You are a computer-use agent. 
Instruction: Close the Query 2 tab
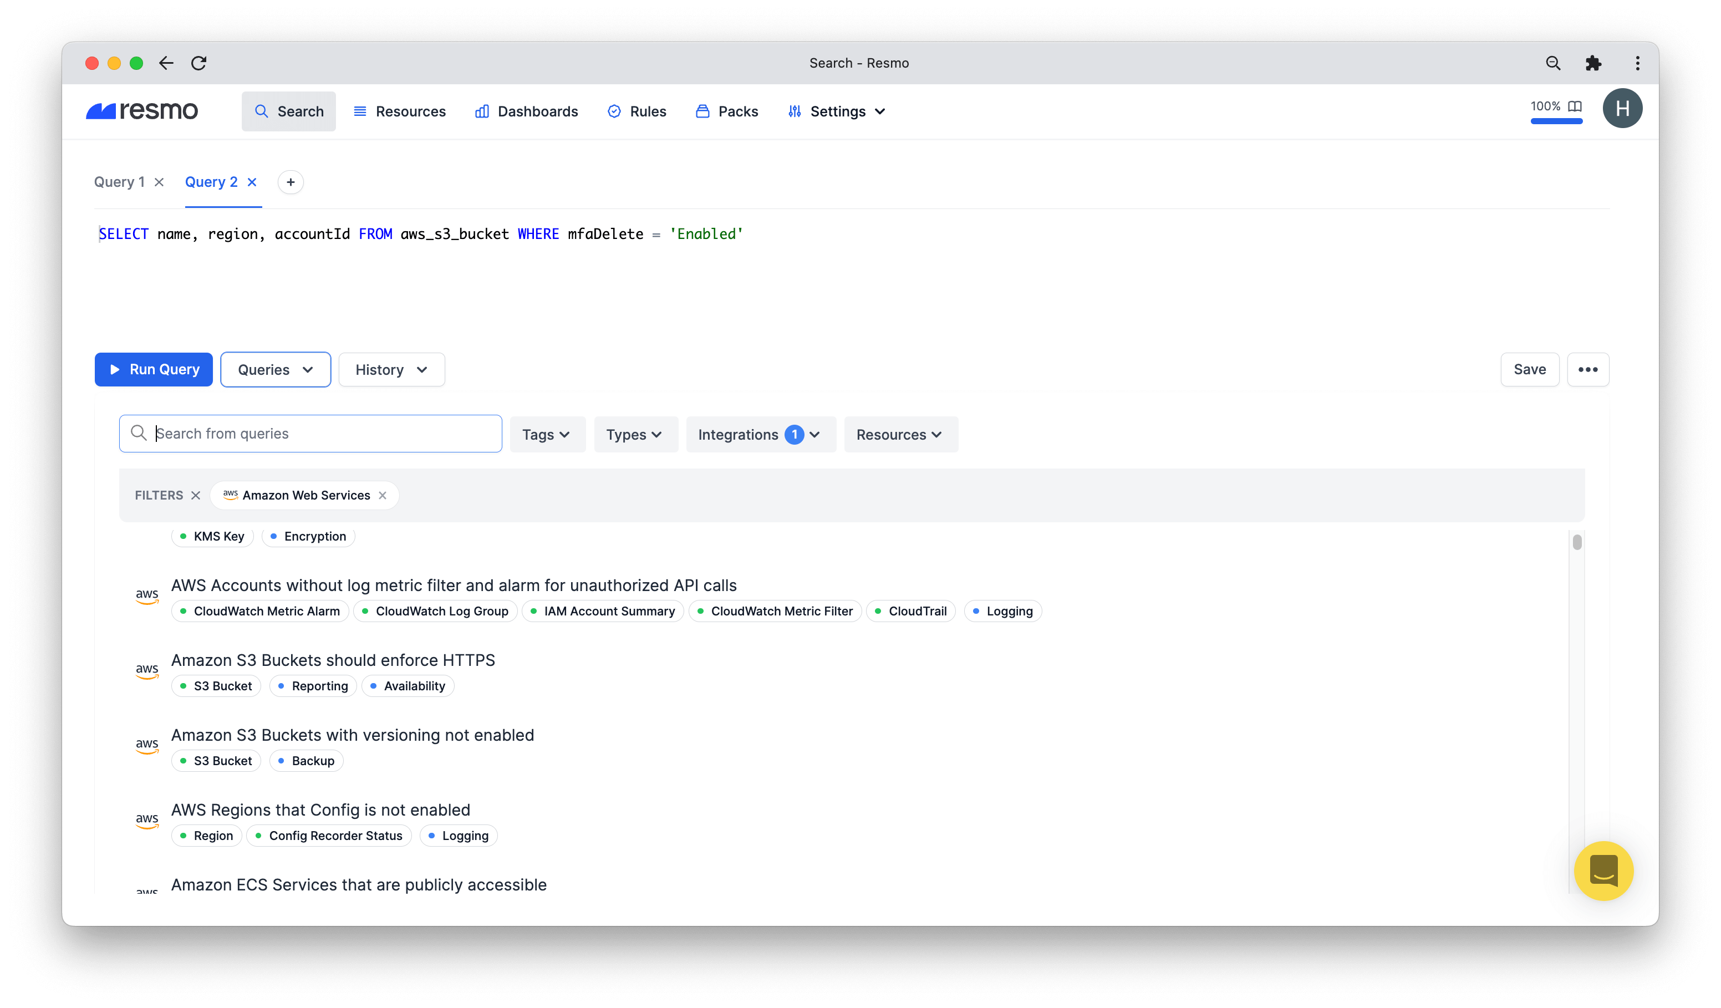coord(252,182)
